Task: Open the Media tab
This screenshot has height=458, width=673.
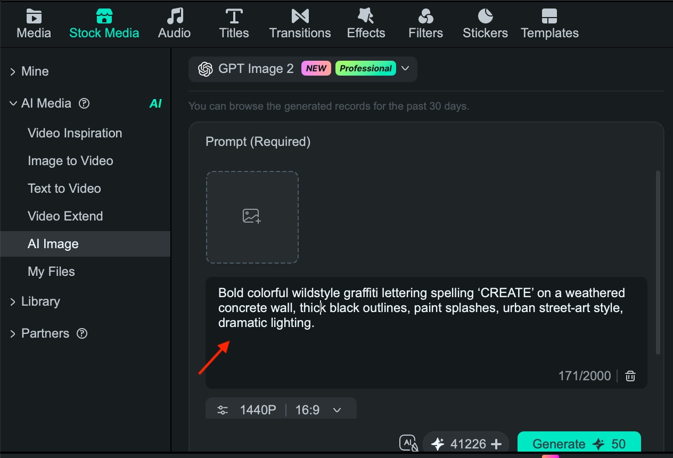Action: pos(34,24)
